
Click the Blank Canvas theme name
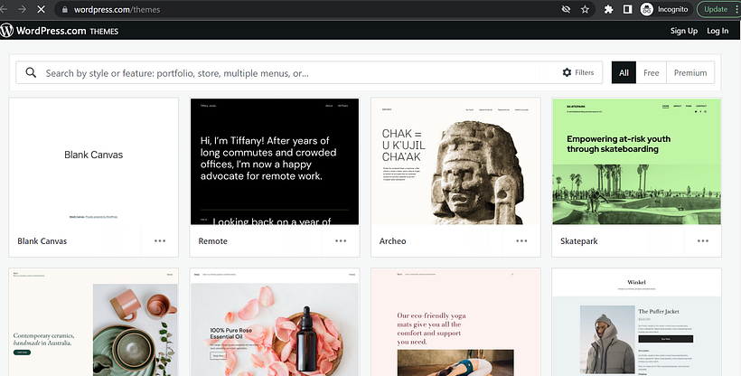tap(42, 240)
